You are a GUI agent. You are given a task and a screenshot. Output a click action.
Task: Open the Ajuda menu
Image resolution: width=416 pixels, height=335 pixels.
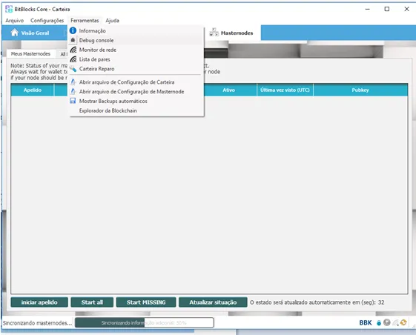112,21
